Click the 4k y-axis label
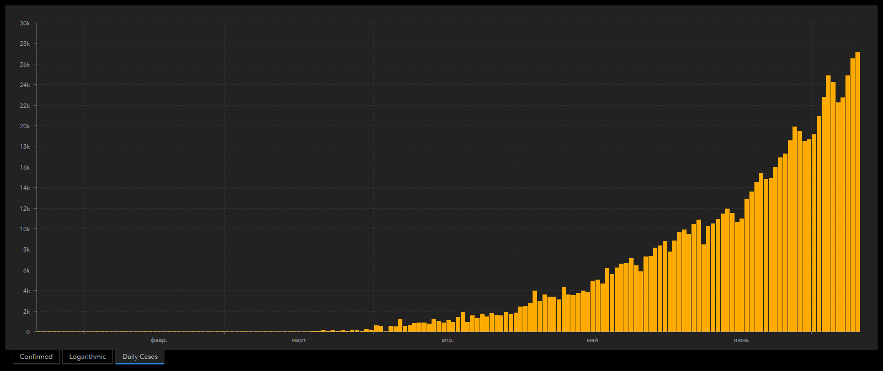The height and width of the screenshot is (371, 883). click(26, 291)
